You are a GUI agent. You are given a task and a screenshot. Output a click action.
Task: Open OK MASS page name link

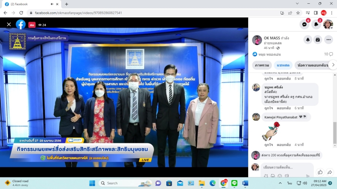pos(272,38)
